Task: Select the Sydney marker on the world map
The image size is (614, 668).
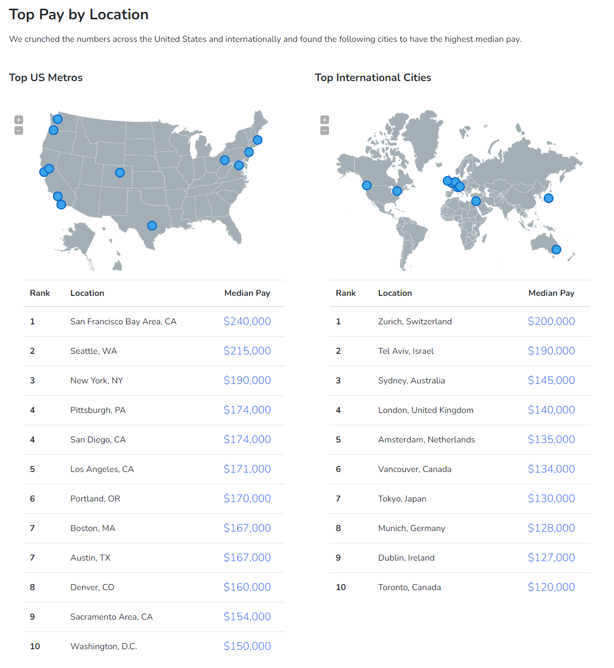Action: (x=557, y=250)
